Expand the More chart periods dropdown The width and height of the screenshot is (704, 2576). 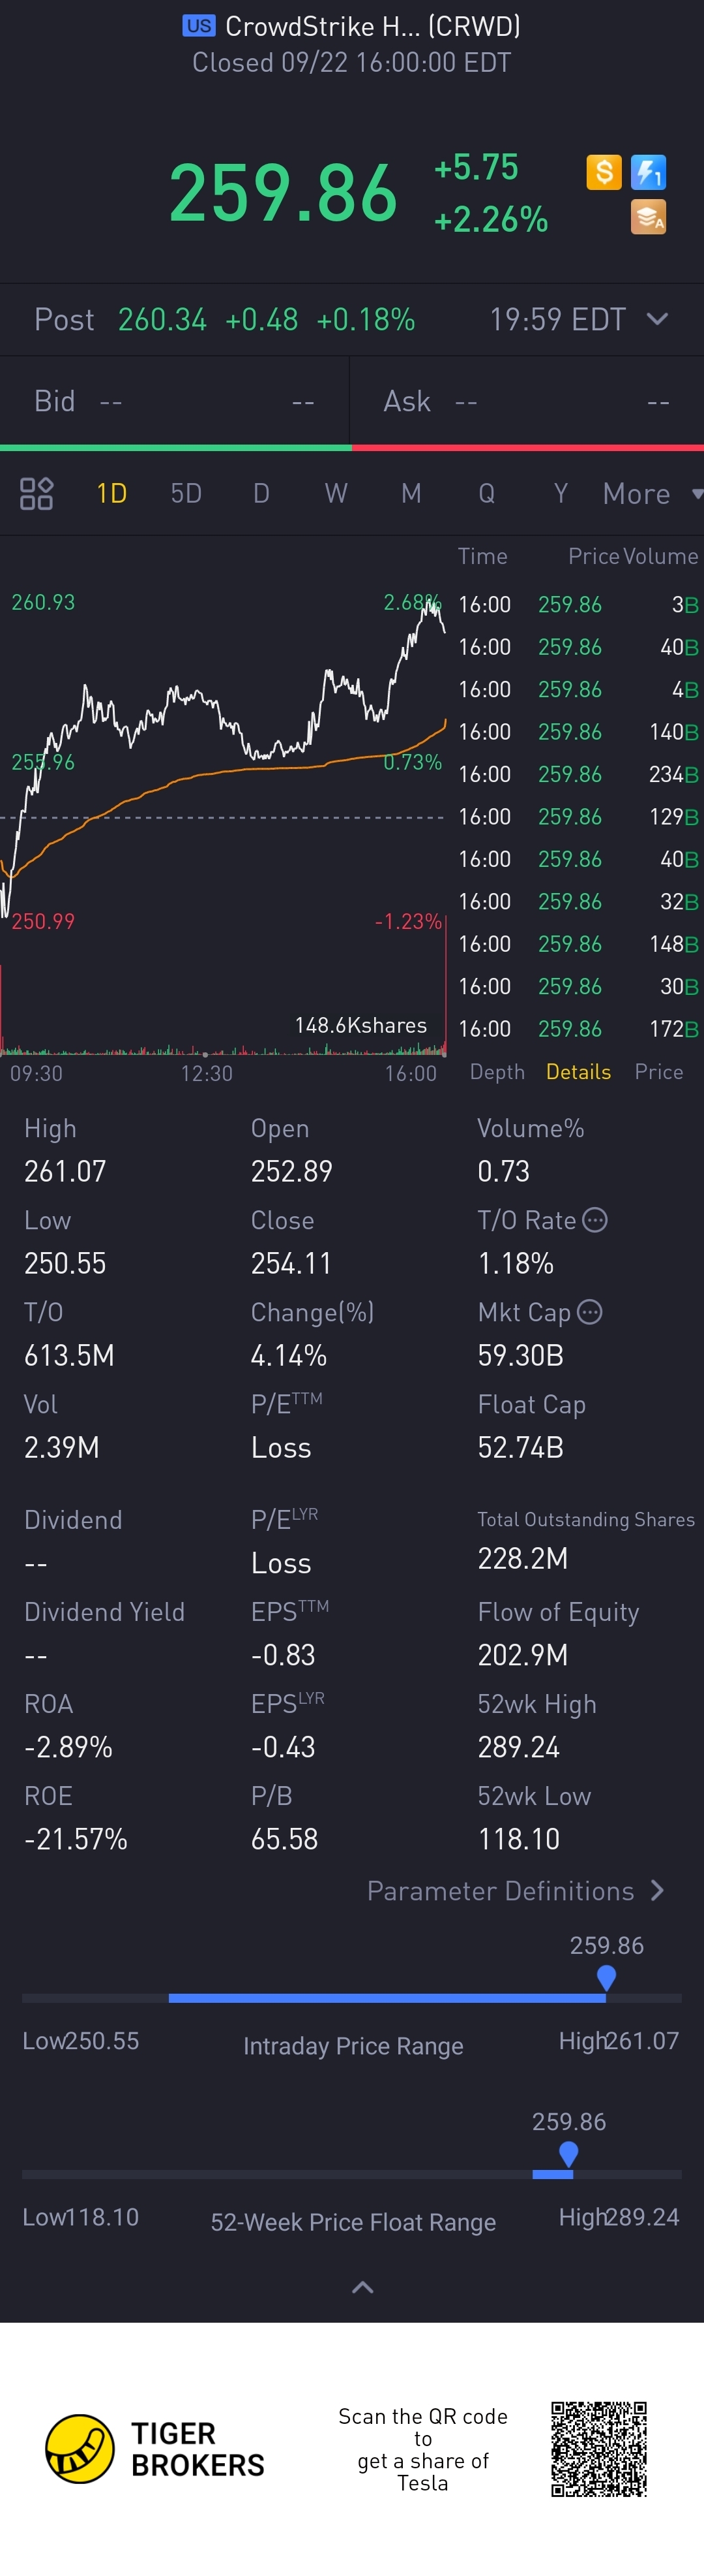(651, 493)
